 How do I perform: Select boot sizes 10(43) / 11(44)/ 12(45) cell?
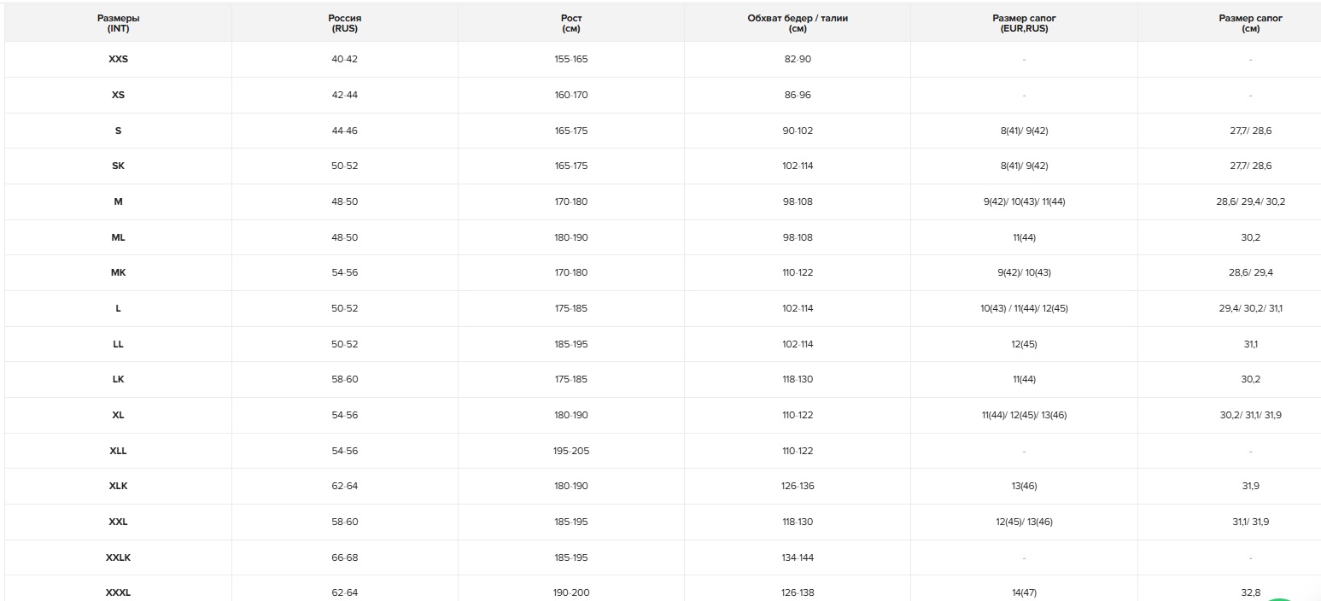point(1024,308)
